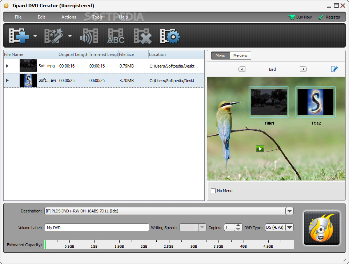
Task: Click the Soft....avi location path text
Action: [x=174, y=81]
